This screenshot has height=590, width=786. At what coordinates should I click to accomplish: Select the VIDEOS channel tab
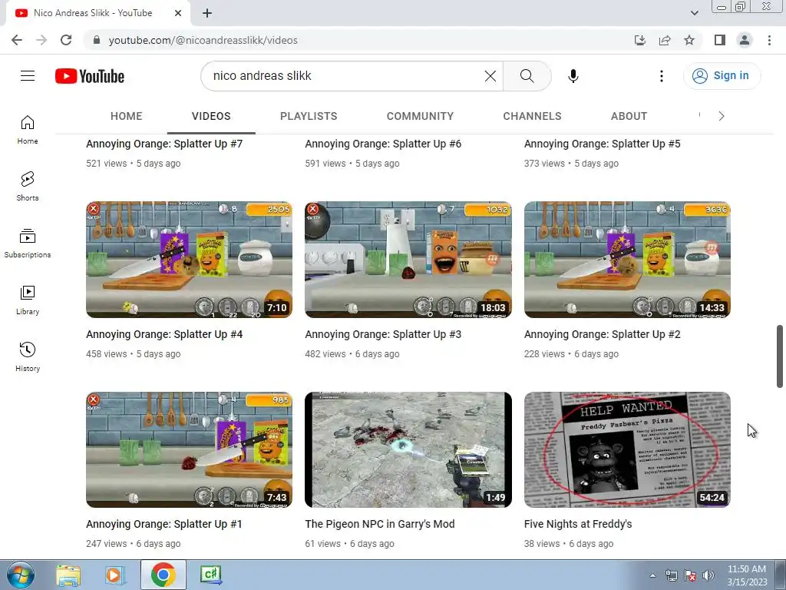click(211, 117)
